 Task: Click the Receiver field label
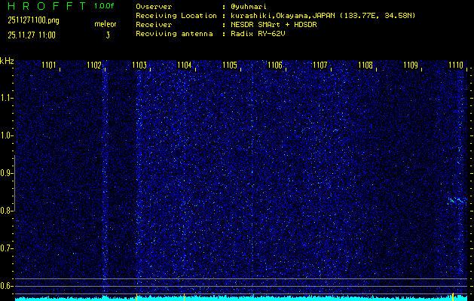coord(154,25)
